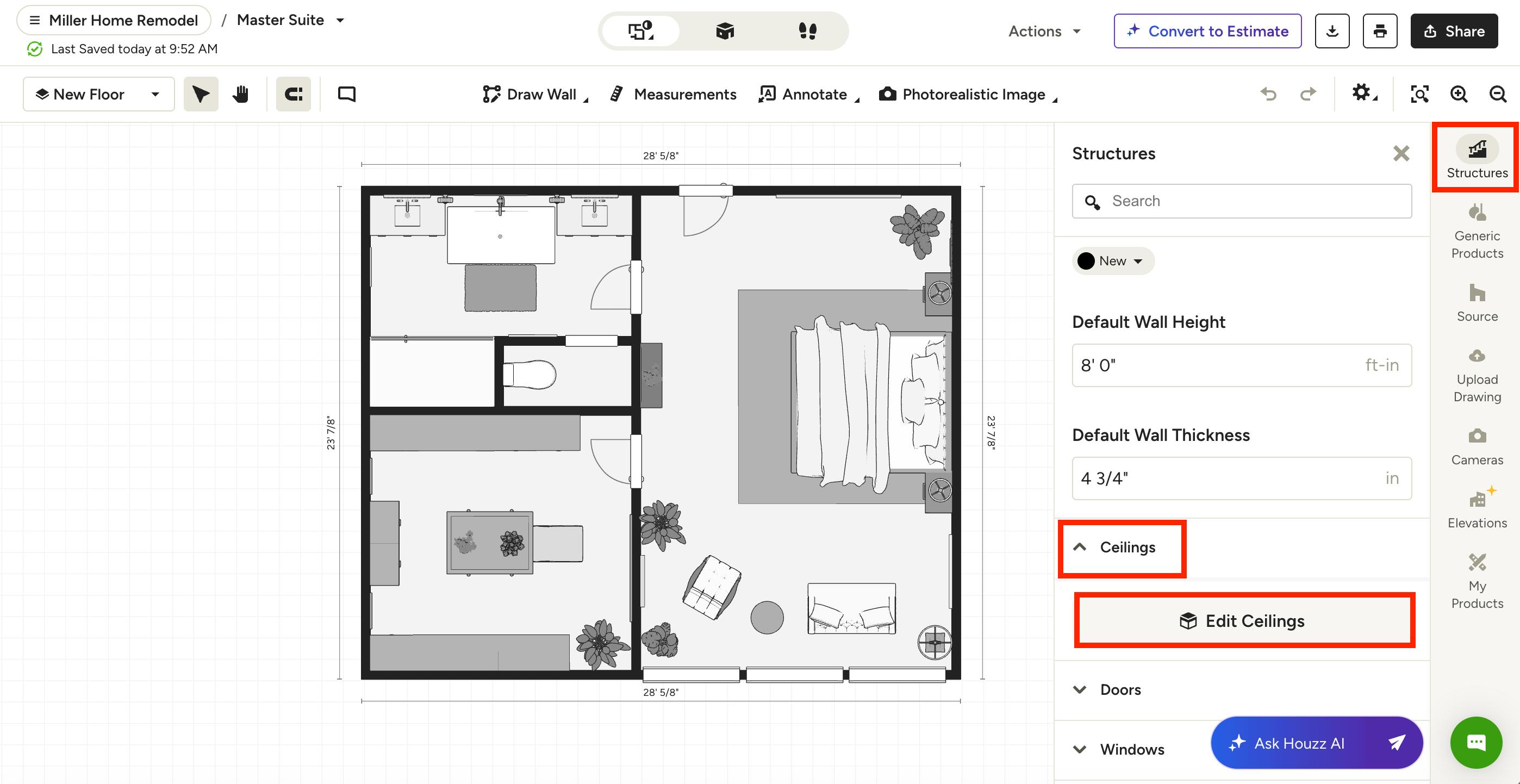Screen dimensions: 1520x784
Task: Click the print icon button
Action: click(1380, 32)
